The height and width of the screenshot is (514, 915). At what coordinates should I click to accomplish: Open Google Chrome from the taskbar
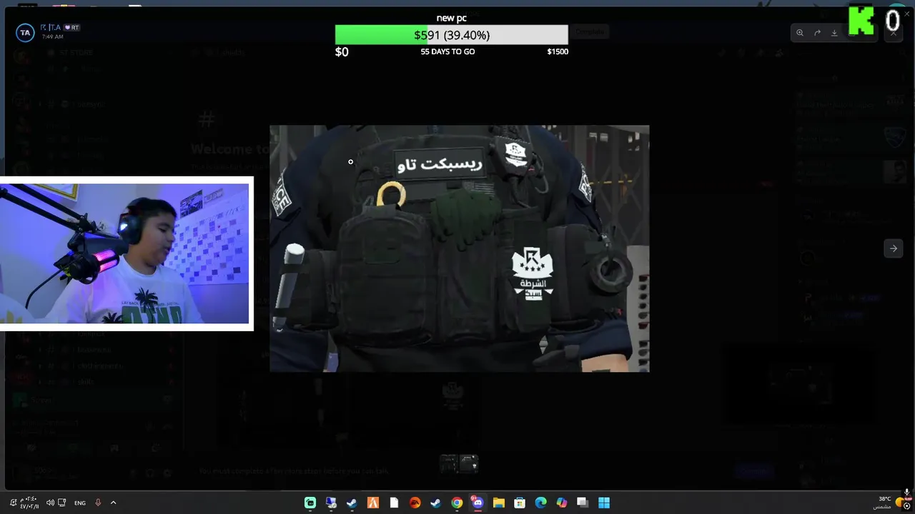click(x=457, y=503)
